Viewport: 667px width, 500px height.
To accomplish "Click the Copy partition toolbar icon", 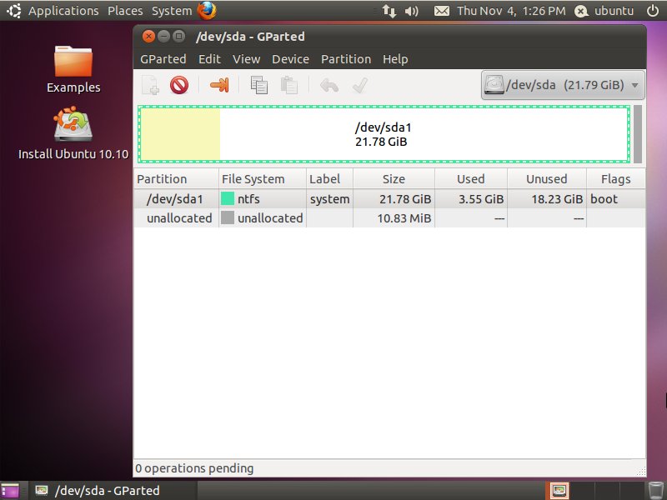I will click(259, 85).
